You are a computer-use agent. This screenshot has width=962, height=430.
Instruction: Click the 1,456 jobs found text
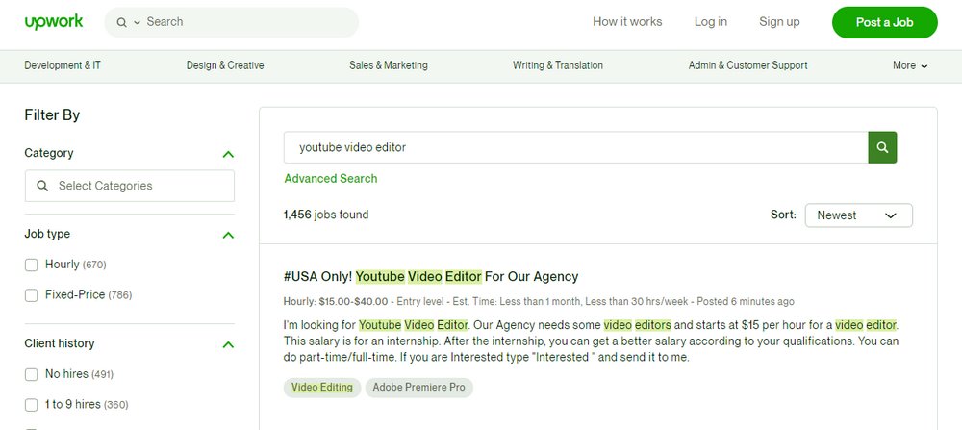tap(326, 215)
